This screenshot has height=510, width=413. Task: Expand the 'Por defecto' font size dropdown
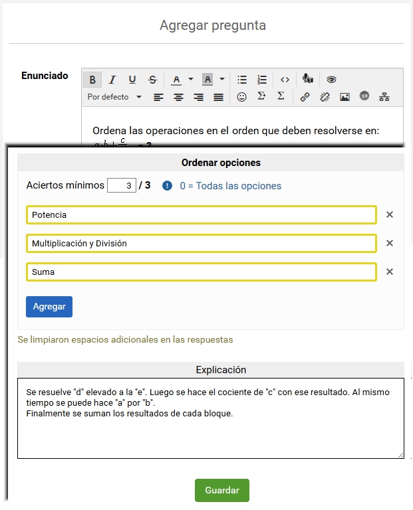[114, 97]
